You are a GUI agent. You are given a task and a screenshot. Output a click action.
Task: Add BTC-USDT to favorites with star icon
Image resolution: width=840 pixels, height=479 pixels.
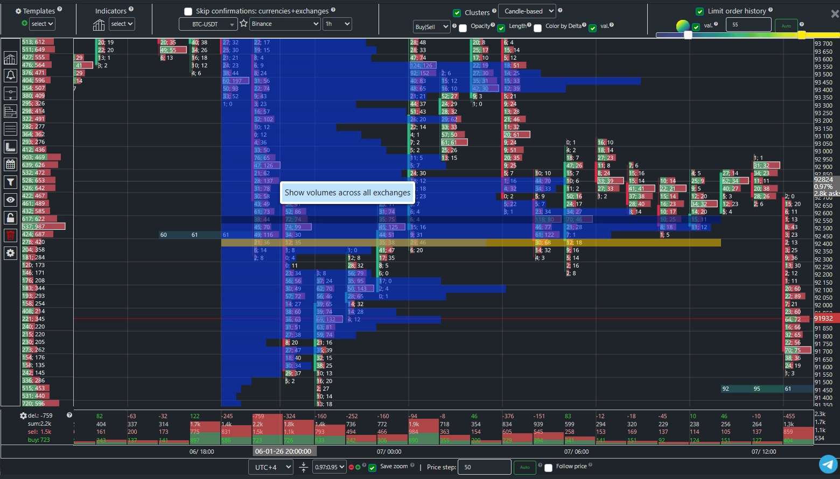[x=243, y=24]
